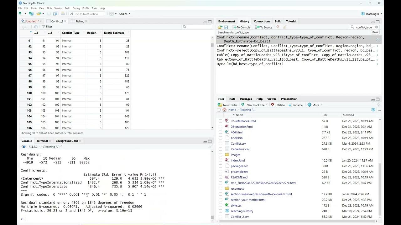Click the Open File folder icon
The image size is (401, 225).
(39, 14)
